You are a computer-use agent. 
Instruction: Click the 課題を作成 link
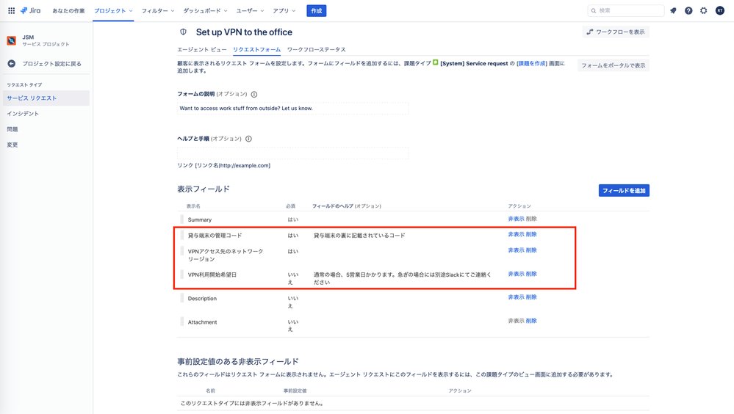click(532, 64)
